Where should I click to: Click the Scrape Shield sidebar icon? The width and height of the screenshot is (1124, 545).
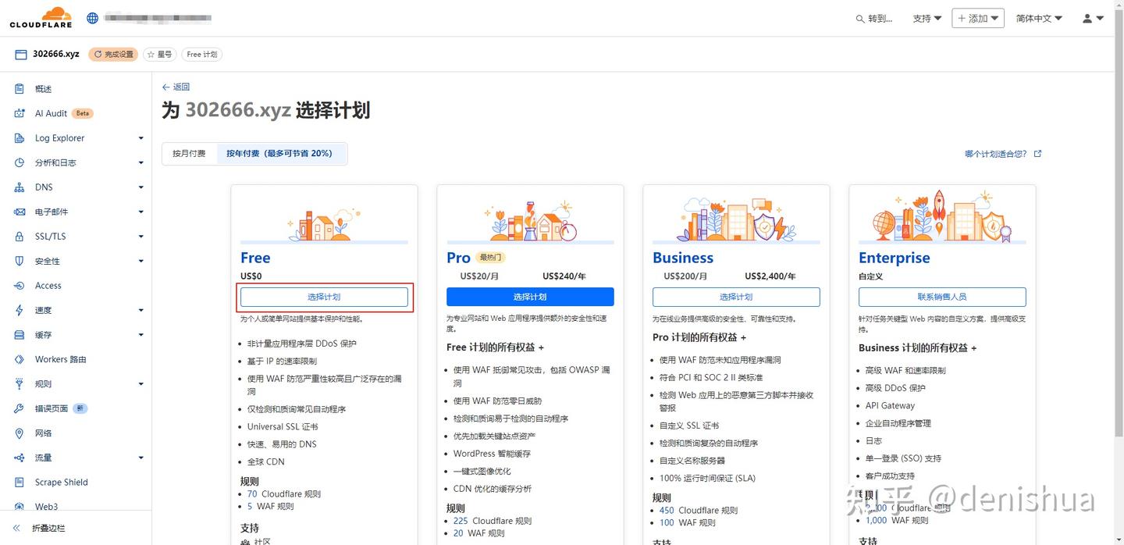[20, 482]
